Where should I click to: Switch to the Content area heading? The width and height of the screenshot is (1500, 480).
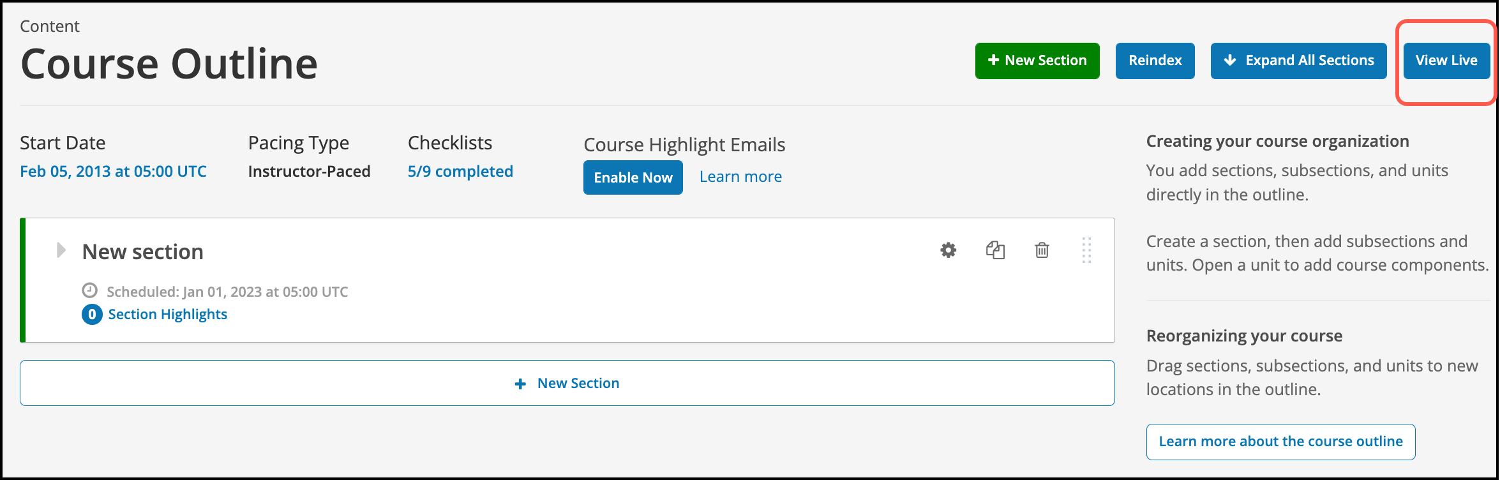coord(49,26)
